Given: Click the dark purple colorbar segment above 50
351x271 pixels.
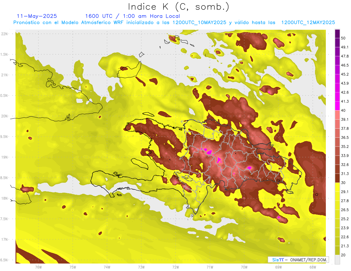Looking at the screenshot, I should tap(337, 34).
